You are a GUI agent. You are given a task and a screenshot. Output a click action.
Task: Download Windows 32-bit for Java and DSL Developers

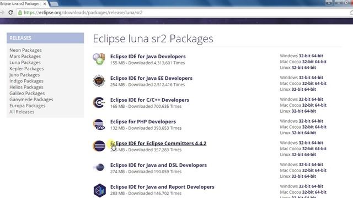(x=304, y=164)
